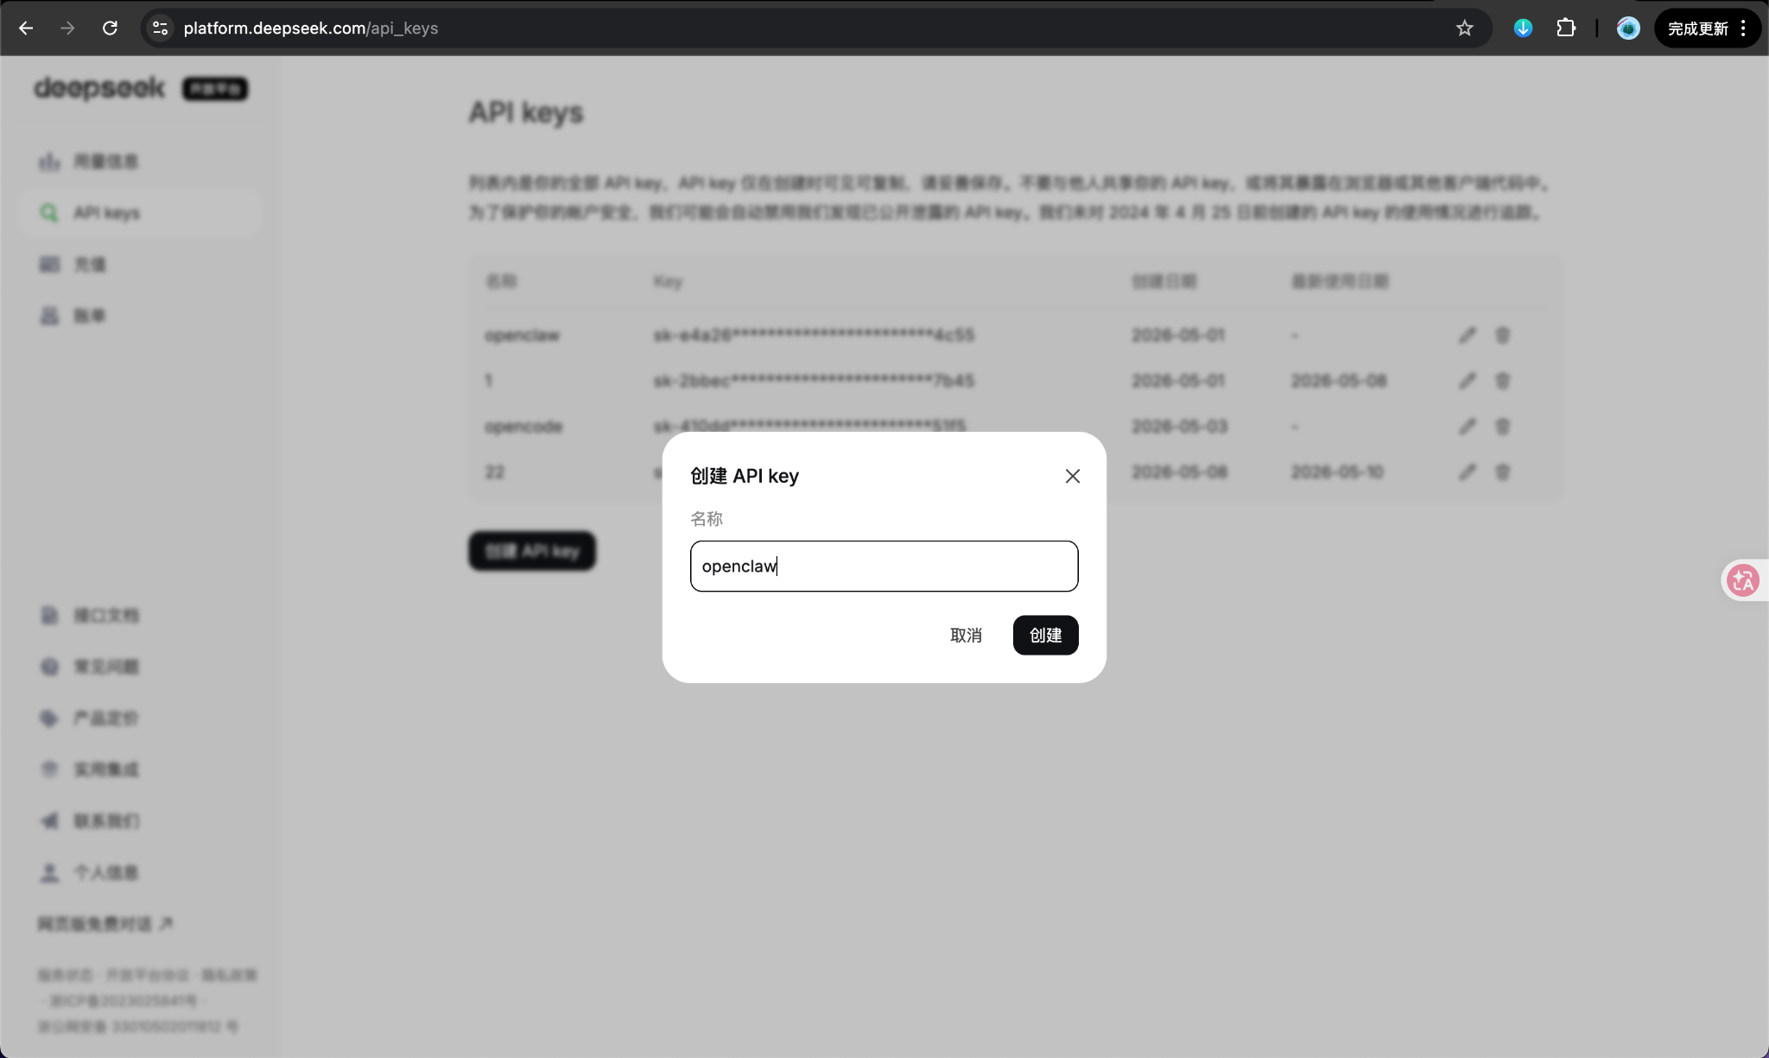This screenshot has height=1058, width=1769.
Task: Open the browser profile avatar
Action: click(1628, 29)
